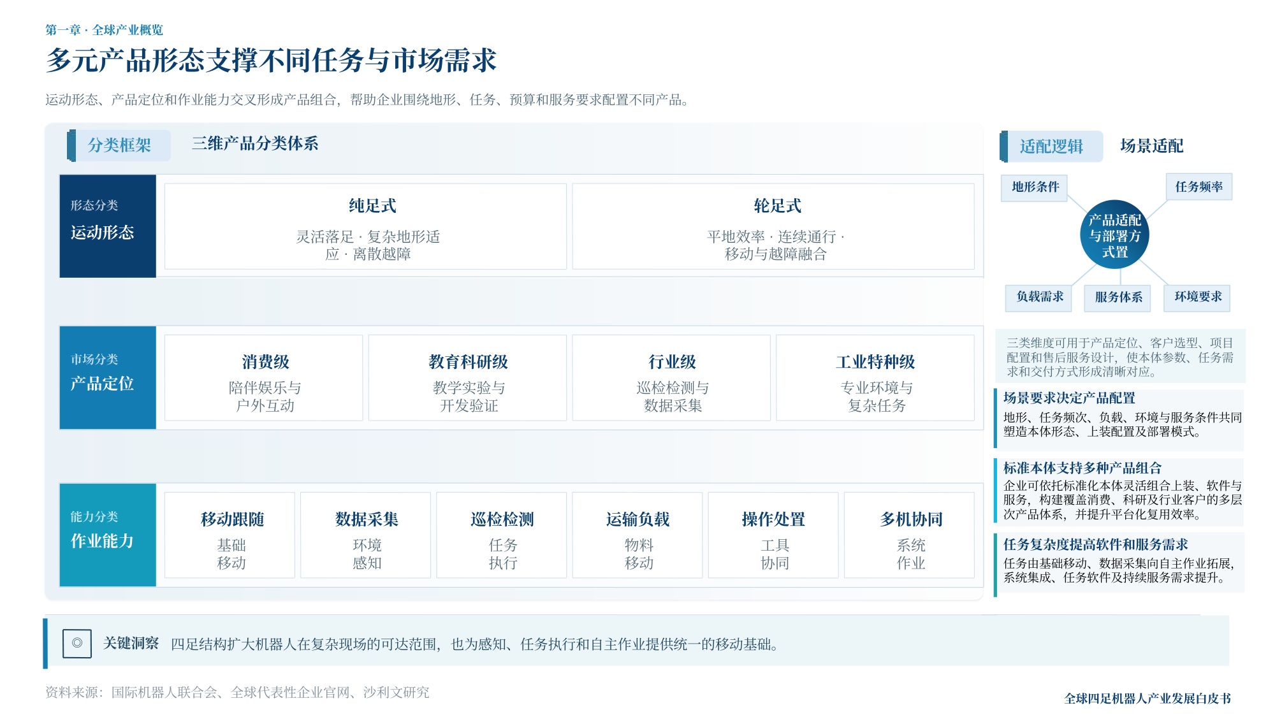Click the central 产品适配与部署方式 circle
This screenshot has height=717, width=1275.
coord(1114,235)
